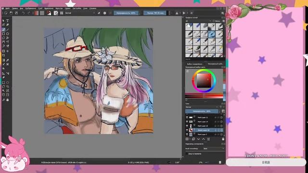Open the Справка menu
Image resolution: width=308 pixels, height=173 pixels.
pos(93,9)
